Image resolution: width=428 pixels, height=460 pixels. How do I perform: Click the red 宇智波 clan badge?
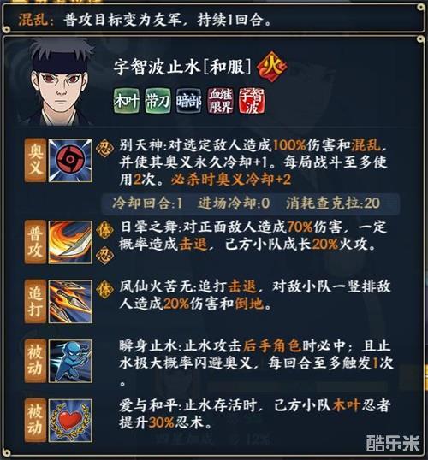click(x=252, y=101)
